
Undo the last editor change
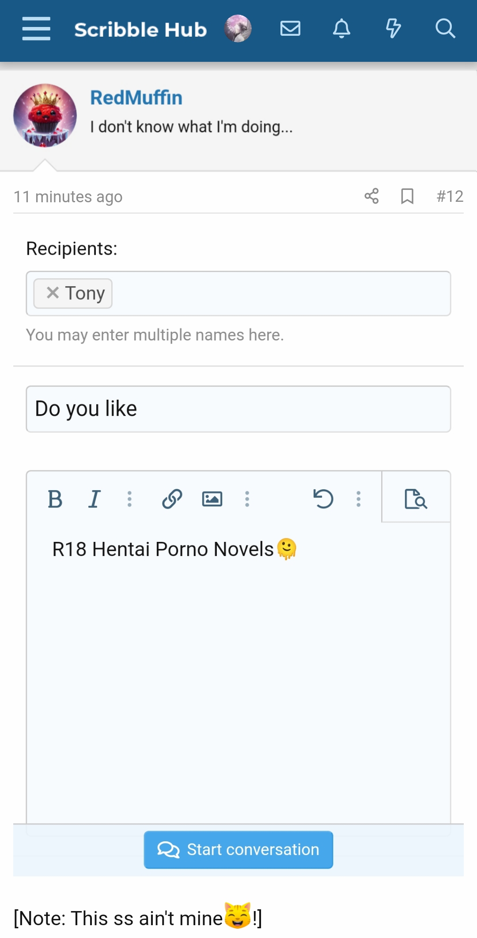[323, 499]
